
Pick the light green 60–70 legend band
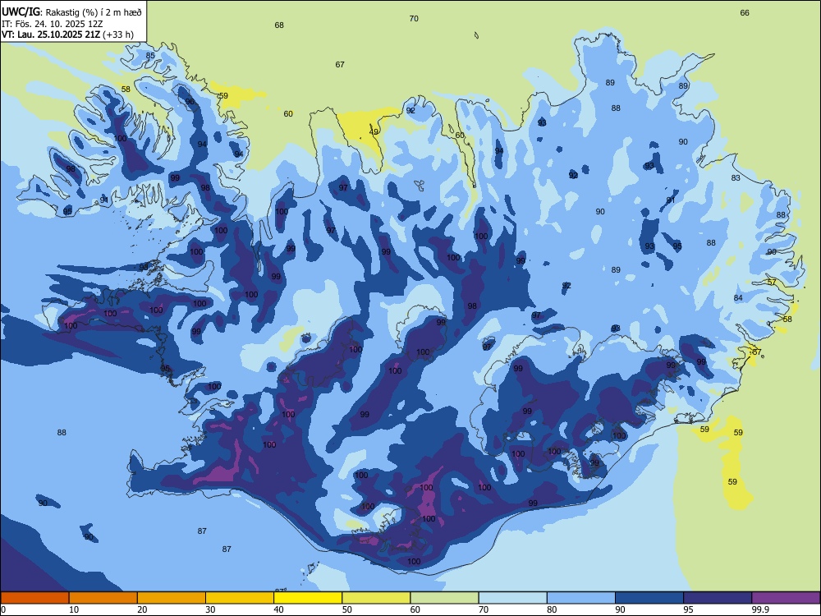(x=444, y=598)
